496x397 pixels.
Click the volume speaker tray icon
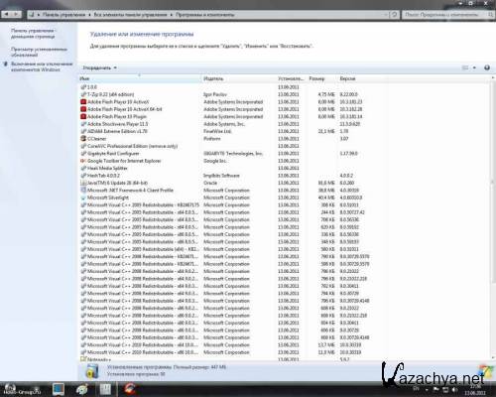tap(454, 389)
